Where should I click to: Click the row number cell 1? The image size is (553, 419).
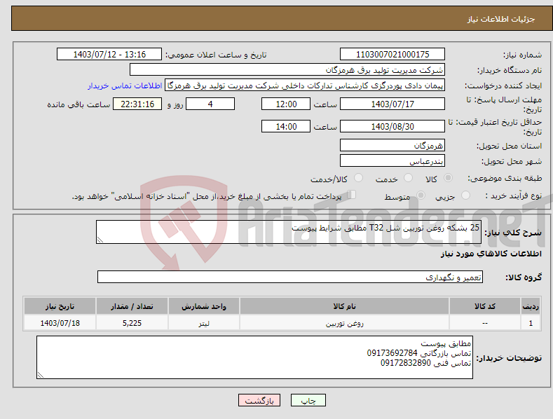[x=531, y=323]
